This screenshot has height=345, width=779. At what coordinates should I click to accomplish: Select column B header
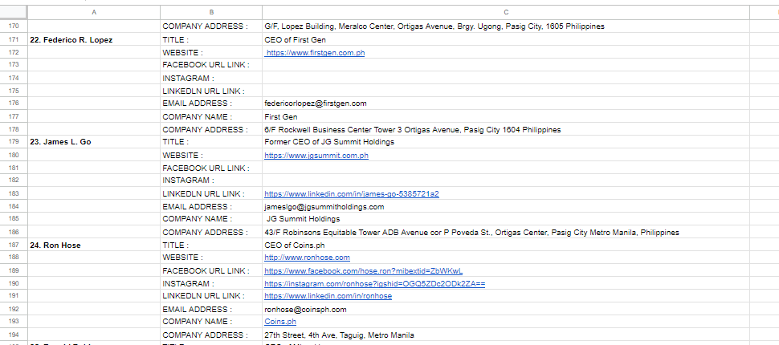pos(211,12)
